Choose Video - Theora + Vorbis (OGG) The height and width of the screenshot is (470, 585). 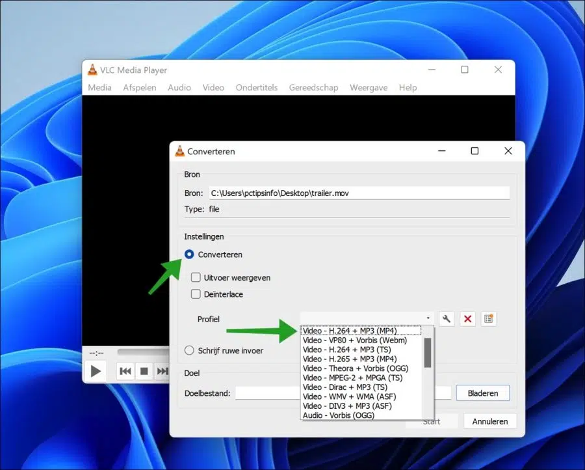(361, 368)
